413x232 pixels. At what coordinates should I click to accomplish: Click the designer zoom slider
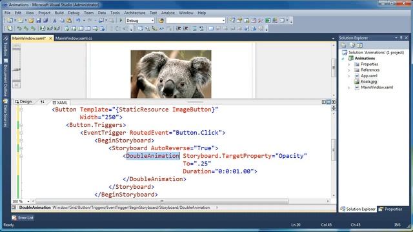tap(16, 70)
